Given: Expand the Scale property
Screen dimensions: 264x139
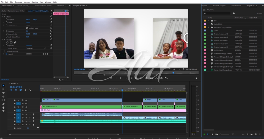Looking at the screenshot, I should click(4, 22).
